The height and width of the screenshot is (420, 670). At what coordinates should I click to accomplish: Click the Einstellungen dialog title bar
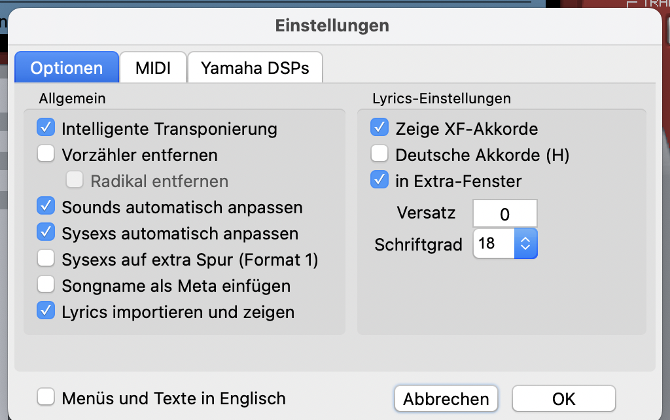coord(332,26)
